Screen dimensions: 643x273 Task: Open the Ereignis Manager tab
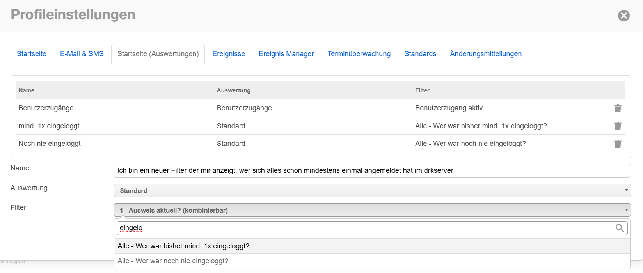(286, 54)
